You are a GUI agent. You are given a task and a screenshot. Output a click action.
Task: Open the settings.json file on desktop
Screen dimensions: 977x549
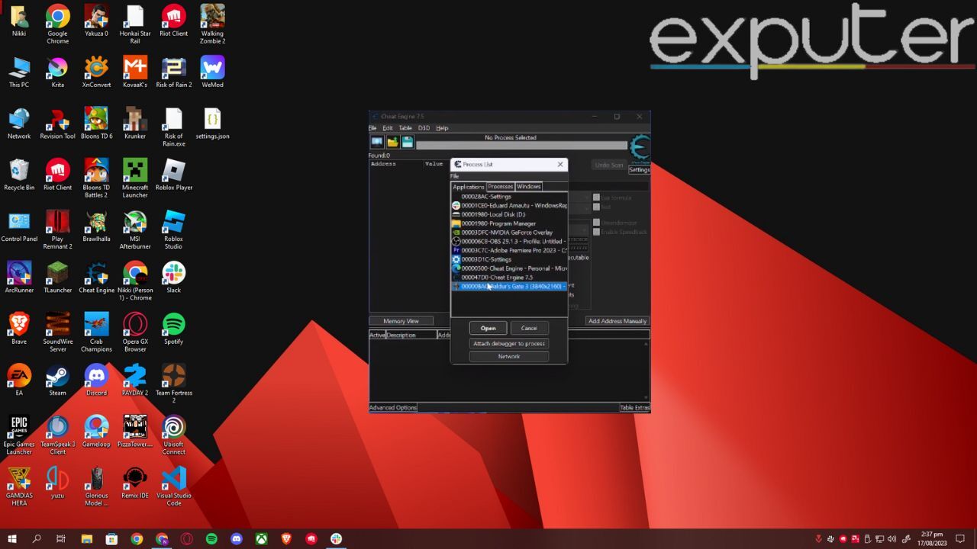(x=212, y=124)
